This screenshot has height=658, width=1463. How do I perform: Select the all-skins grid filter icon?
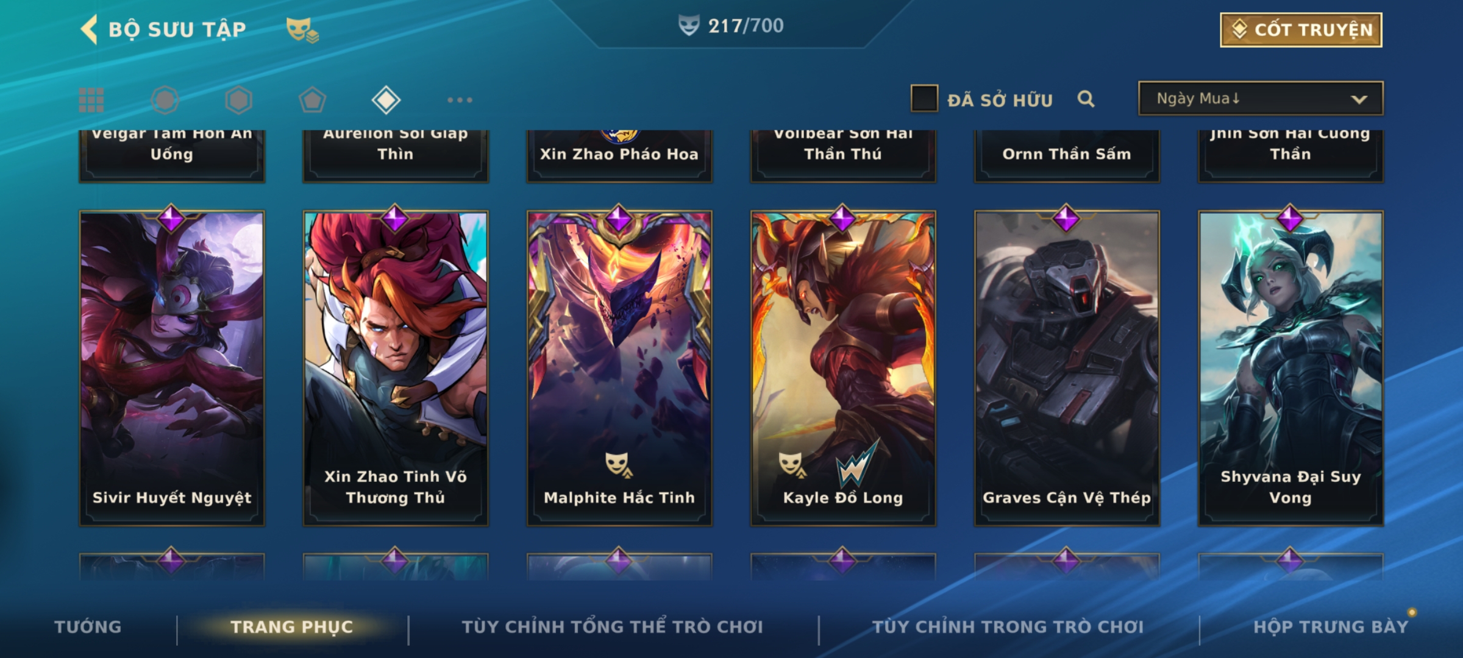tap(91, 100)
